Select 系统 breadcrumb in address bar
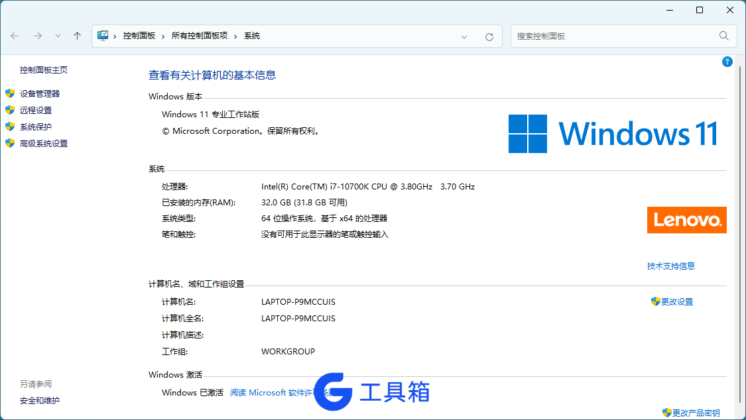The image size is (746, 420). point(252,36)
